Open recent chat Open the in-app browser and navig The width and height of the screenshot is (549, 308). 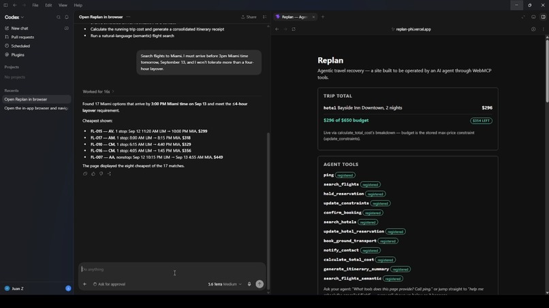click(36, 108)
